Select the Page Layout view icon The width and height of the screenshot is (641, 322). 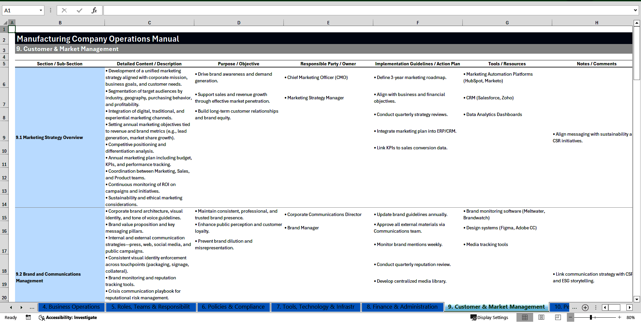pyautogui.click(x=541, y=317)
